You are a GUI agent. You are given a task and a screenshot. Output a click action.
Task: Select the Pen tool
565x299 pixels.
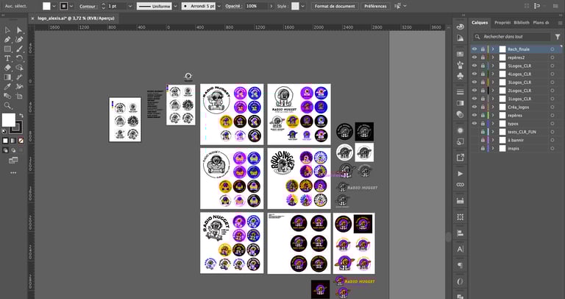(7, 40)
